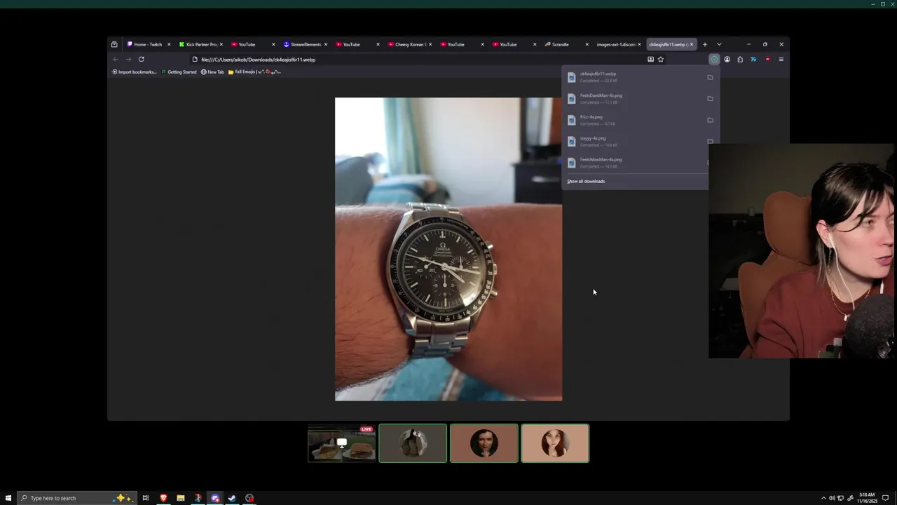Image resolution: width=897 pixels, height=505 pixels.
Task: Click Show all downloads
Action: [586, 182]
